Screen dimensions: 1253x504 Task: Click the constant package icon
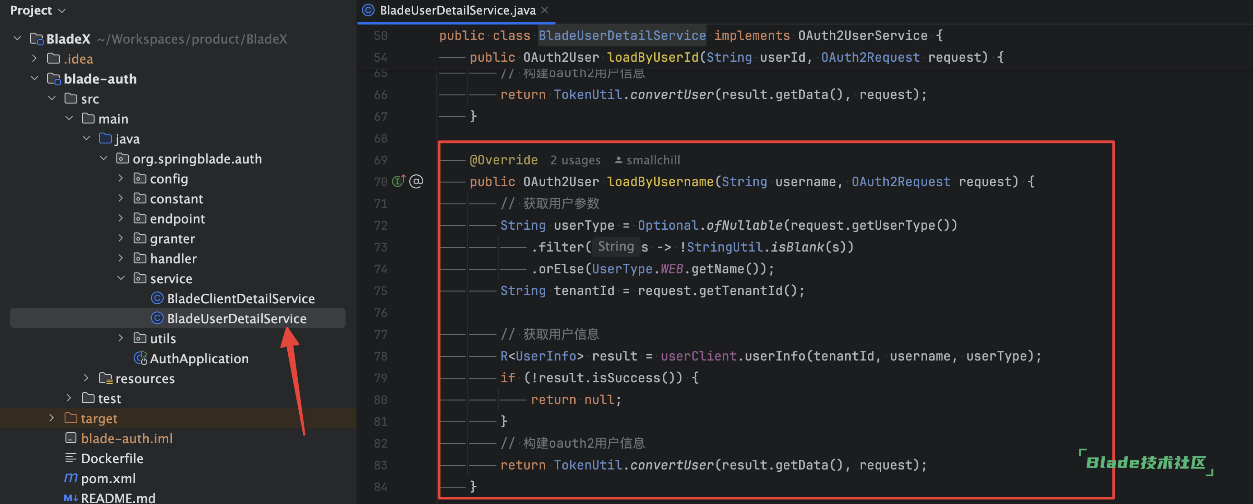pyautogui.click(x=140, y=198)
